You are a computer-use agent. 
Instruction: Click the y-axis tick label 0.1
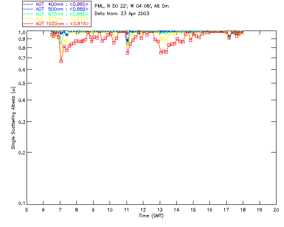click(22, 204)
